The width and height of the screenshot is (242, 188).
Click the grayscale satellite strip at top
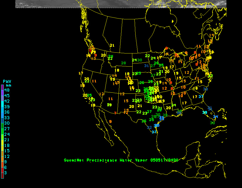(121, 4)
